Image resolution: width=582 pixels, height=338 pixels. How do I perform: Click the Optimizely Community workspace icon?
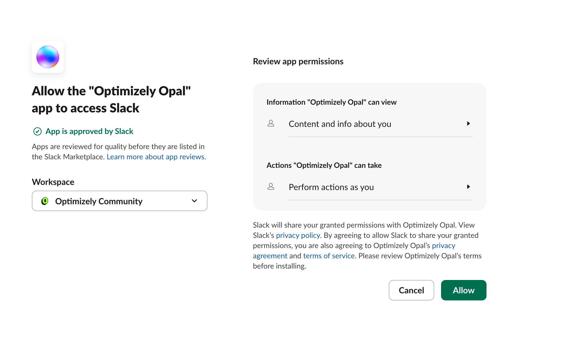click(x=45, y=201)
